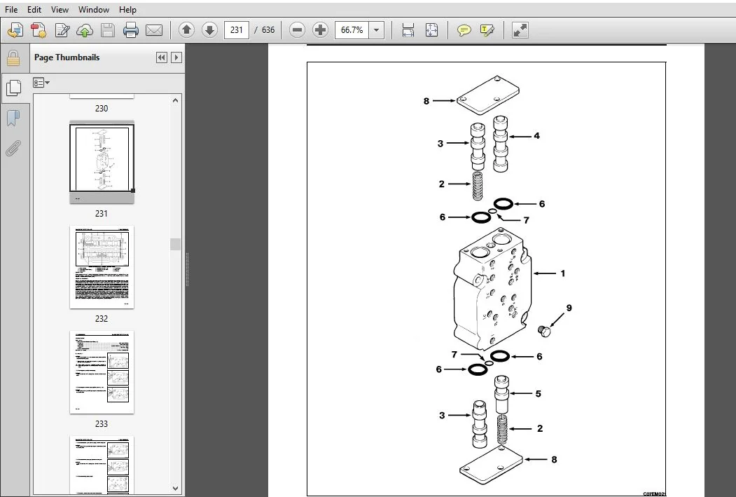
Task: Click the Save floppy disk icon
Action: [108, 30]
